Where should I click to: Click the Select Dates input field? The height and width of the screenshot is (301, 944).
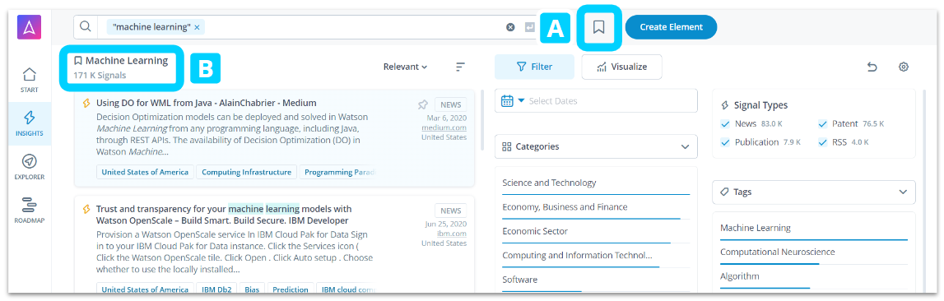coord(596,101)
